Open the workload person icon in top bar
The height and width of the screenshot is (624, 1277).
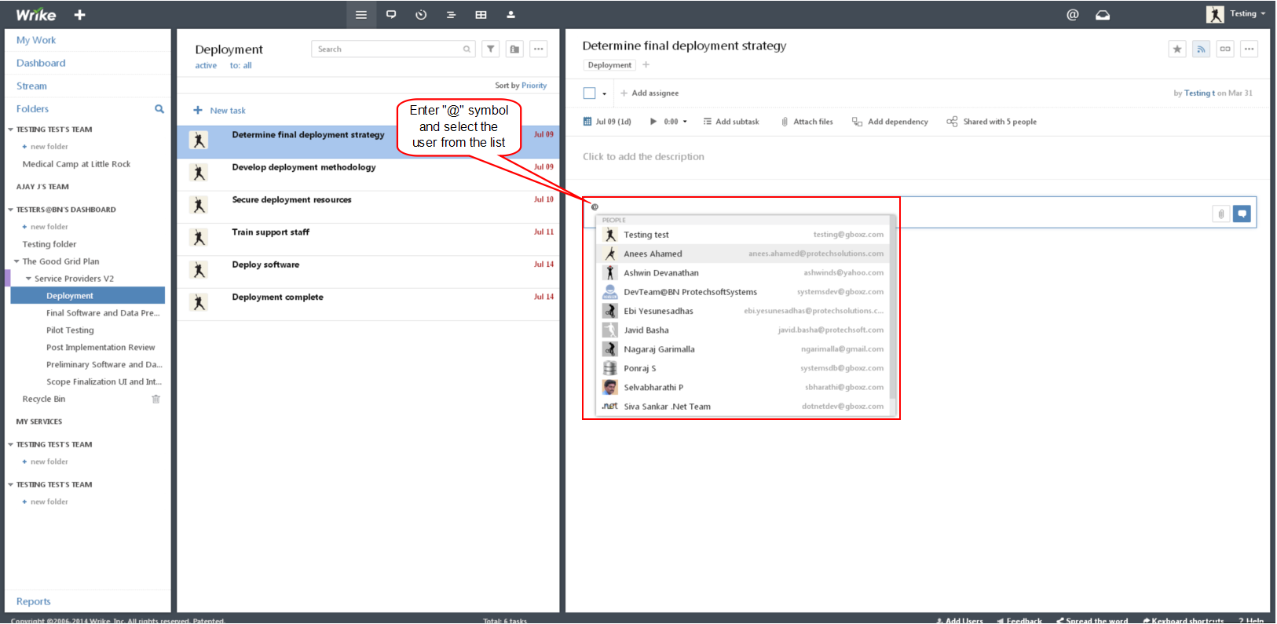pyautogui.click(x=510, y=15)
